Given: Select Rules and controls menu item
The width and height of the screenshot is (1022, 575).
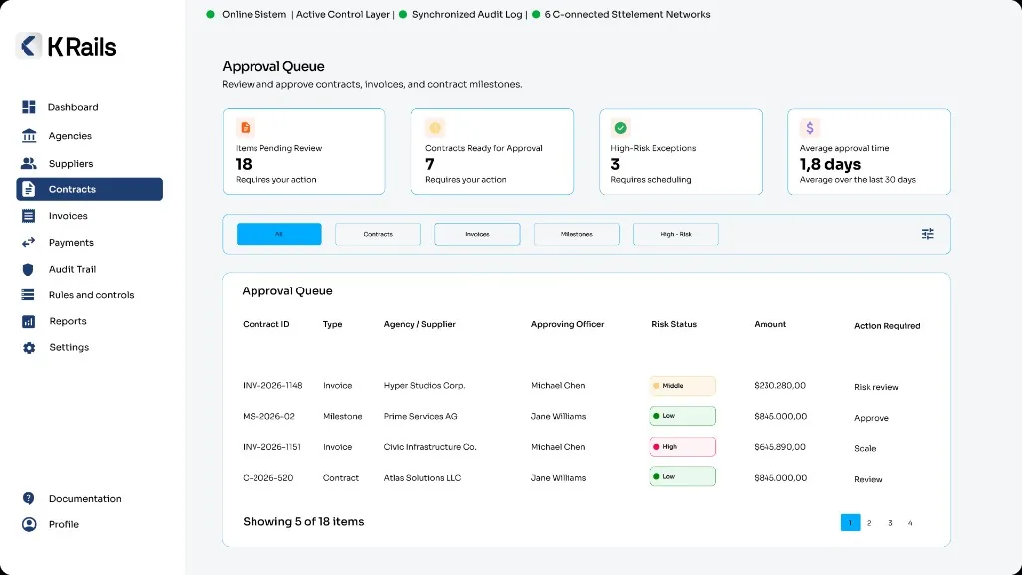Looking at the screenshot, I should point(89,295).
